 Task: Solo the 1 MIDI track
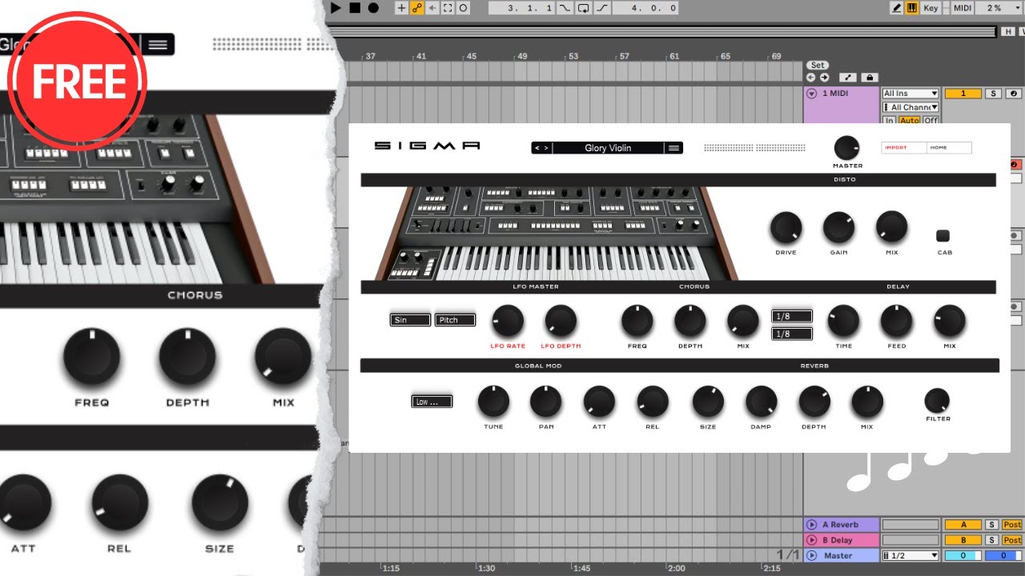pyautogui.click(x=993, y=94)
